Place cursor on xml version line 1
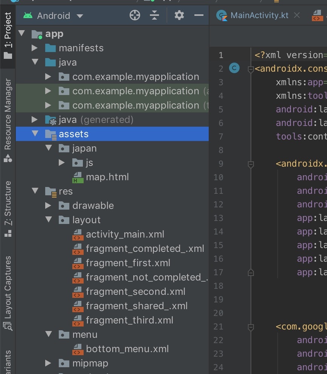Screen dimensions: 327x374 (x=290, y=55)
